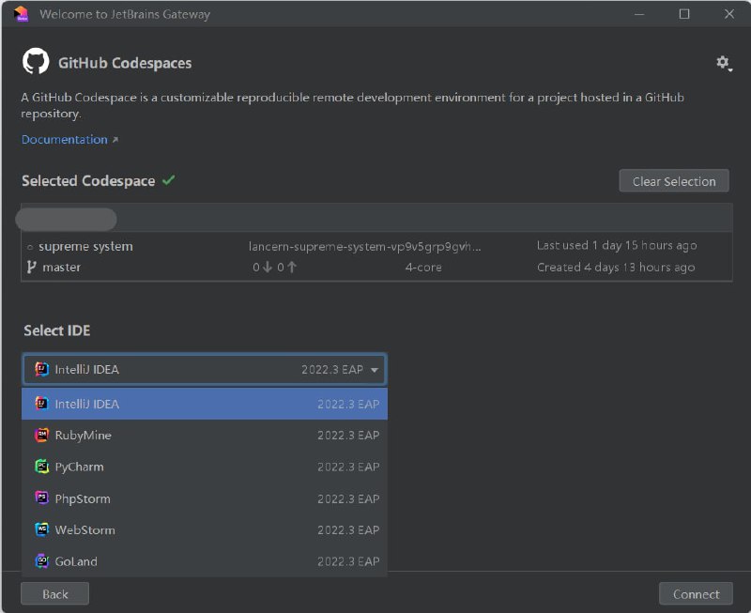Click the codespace ID "lancern-supreme-system-vp9v5grp9gvh..."
This screenshot has height=613, width=751.
click(365, 247)
